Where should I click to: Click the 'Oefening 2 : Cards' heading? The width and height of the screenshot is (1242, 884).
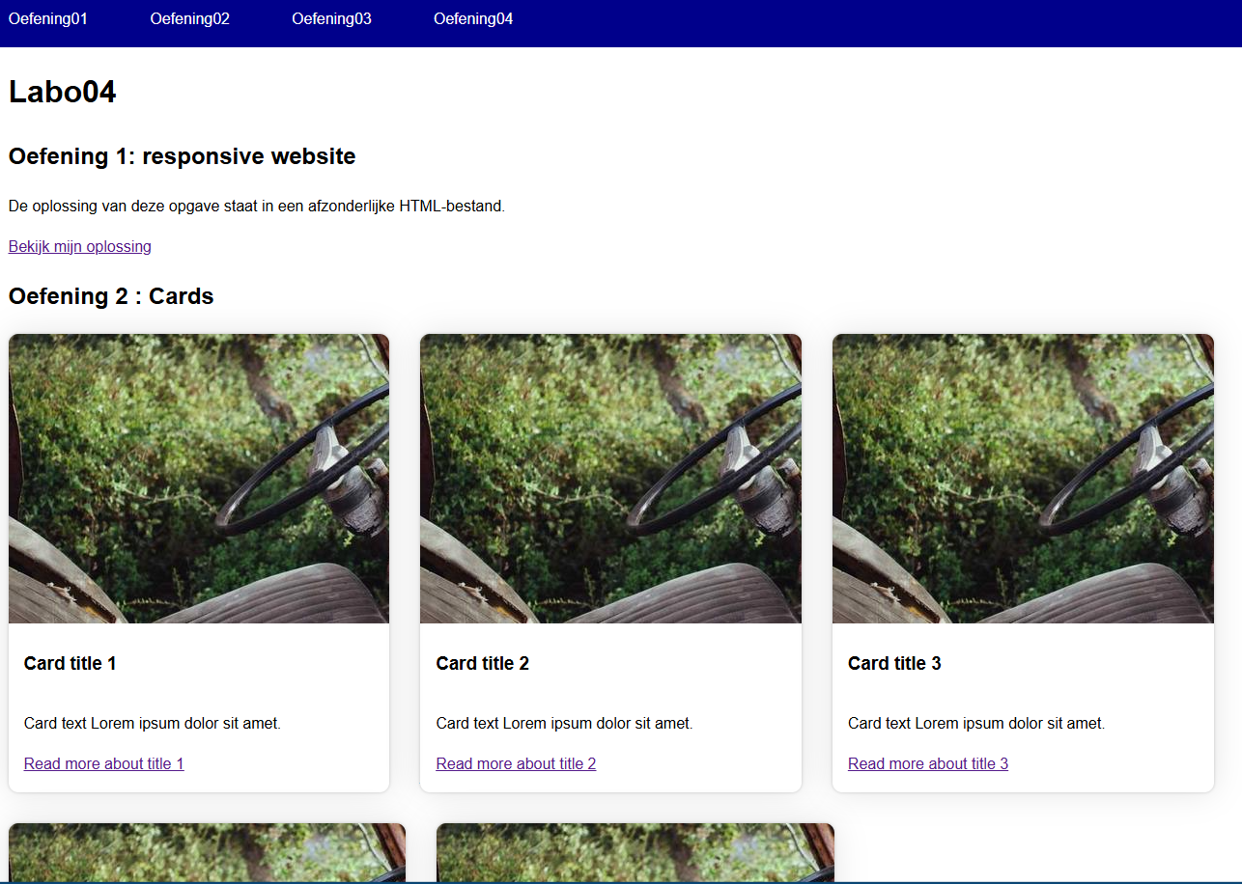click(111, 296)
